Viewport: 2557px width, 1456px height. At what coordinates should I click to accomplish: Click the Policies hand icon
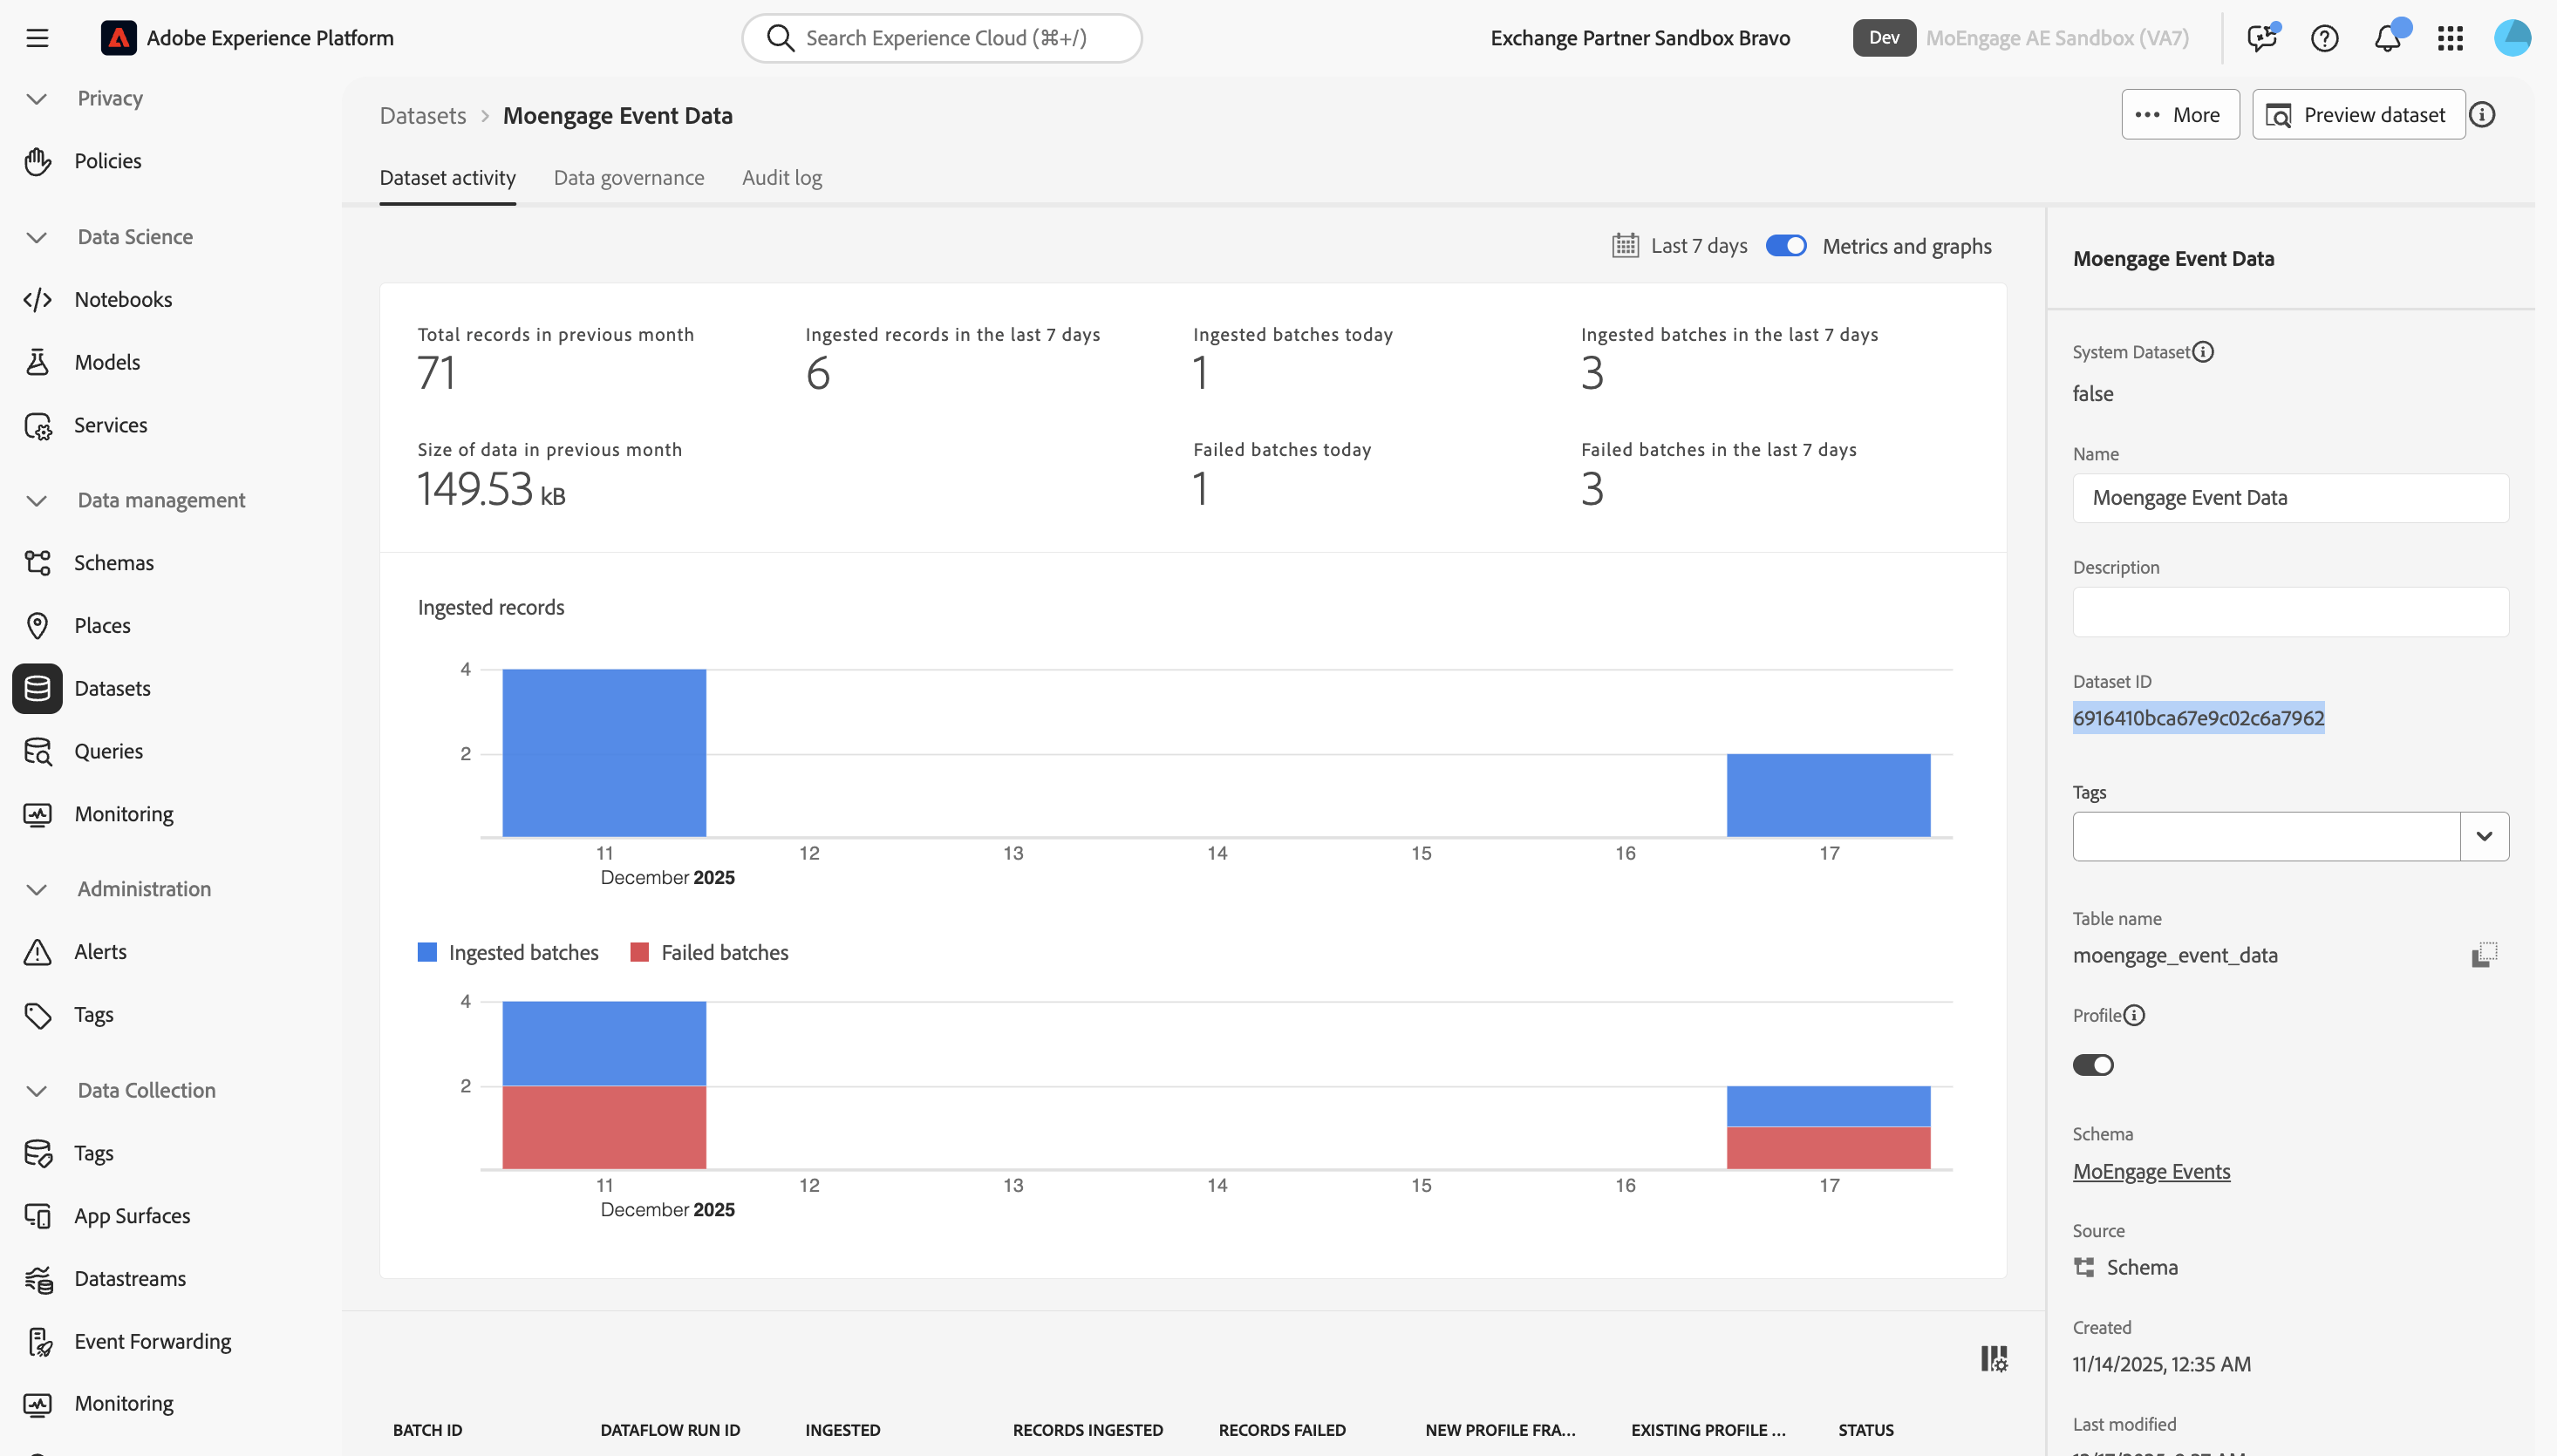(x=38, y=161)
